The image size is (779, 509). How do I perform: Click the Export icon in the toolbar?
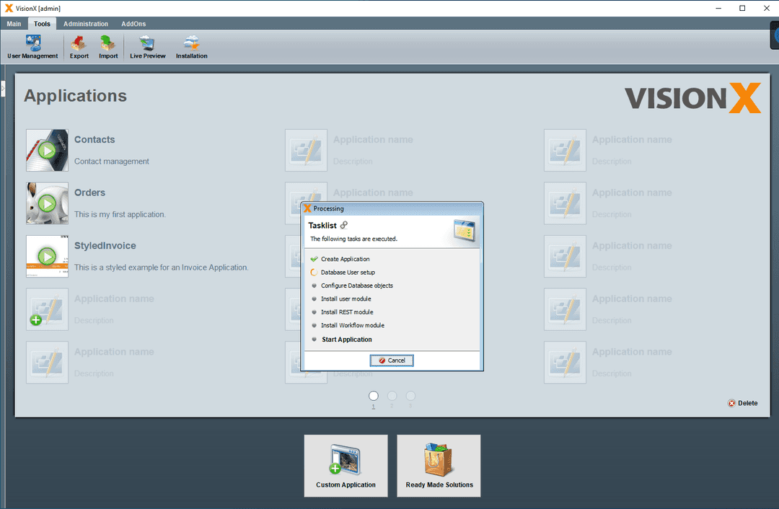79,46
